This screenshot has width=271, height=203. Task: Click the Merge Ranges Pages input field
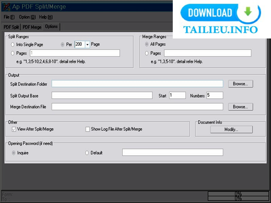[x=207, y=53]
